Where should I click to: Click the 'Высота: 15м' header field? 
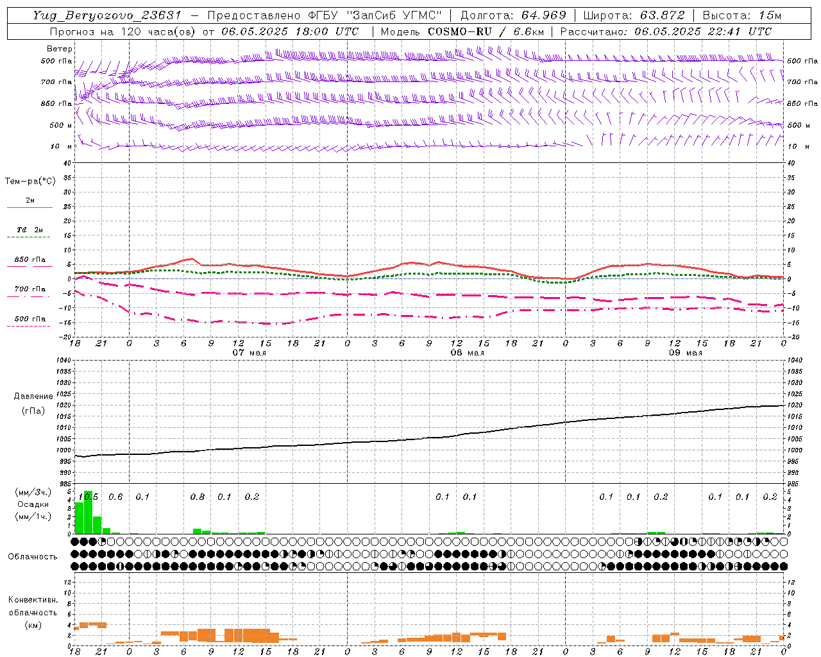741,15
